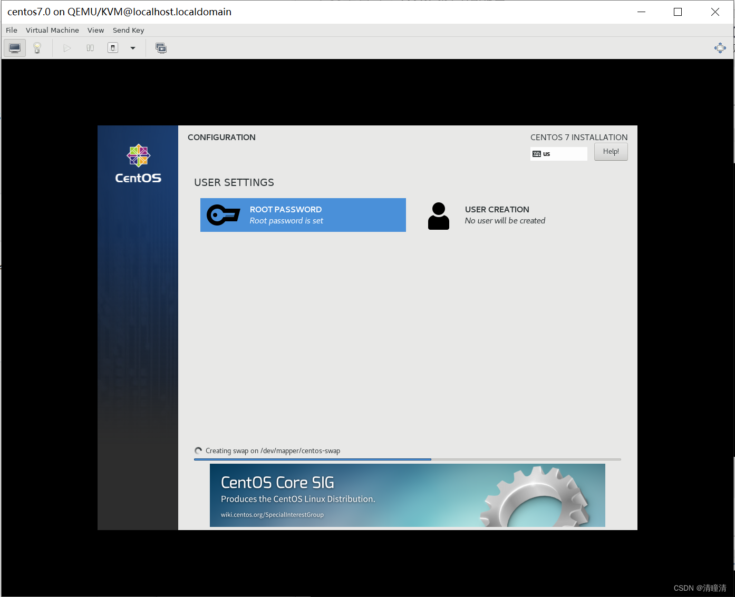The height and width of the screenshot is (597, 735).
Task: Open the File menu
Action: (x=12, y=30)
